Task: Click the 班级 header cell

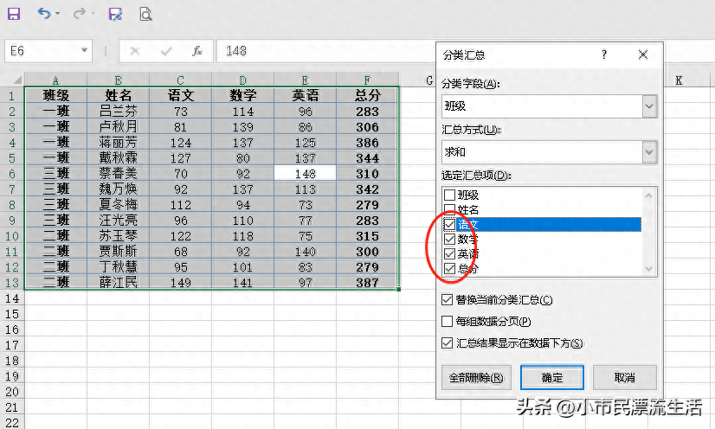Action: (56, 95)
